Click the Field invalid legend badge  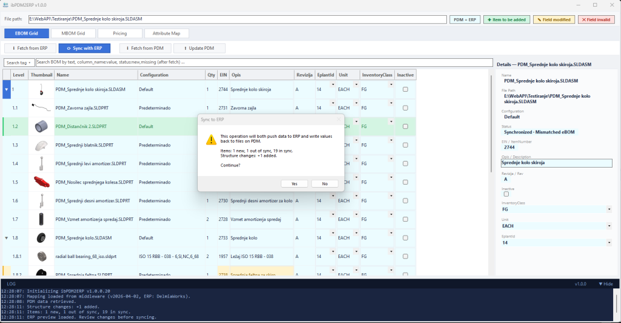(596, 19)
